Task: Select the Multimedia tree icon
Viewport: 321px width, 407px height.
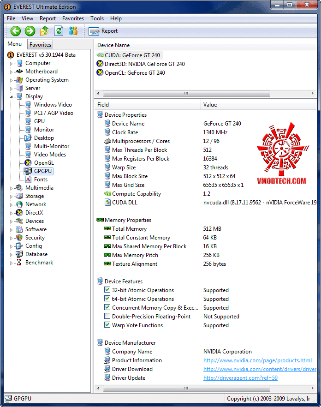Action: (x=19, y=188)
